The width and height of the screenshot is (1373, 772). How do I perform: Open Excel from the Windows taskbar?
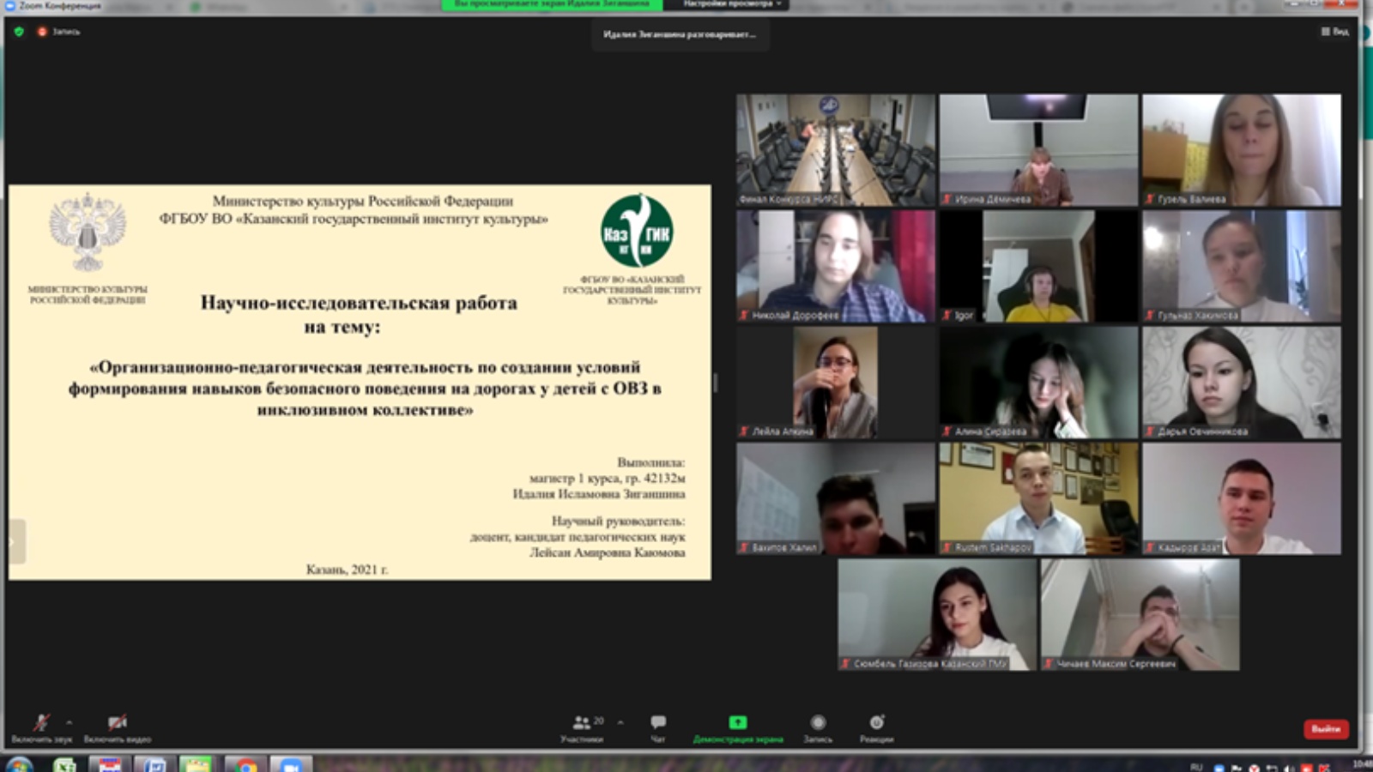65,763
